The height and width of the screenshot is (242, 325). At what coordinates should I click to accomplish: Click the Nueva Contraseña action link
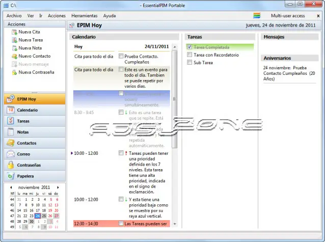tap(36, 72)
